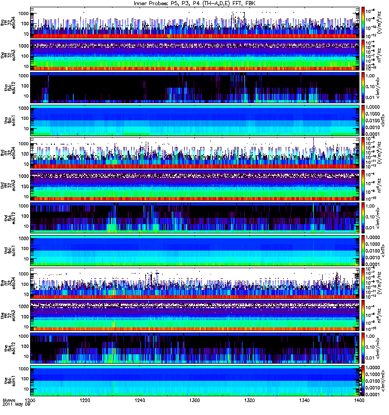This screenshot has height=415, width=389.
Task: Click the <|mV/m|> unit label of tha fbk edc12
Action: [379, 88]
